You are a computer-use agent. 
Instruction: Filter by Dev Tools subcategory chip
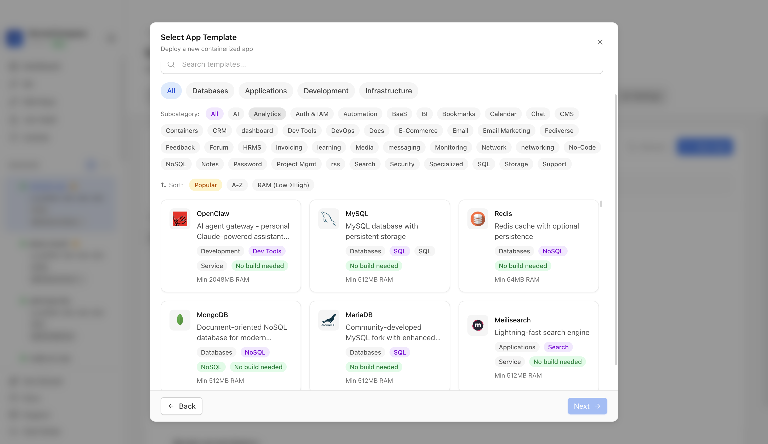tap(302, 130)
